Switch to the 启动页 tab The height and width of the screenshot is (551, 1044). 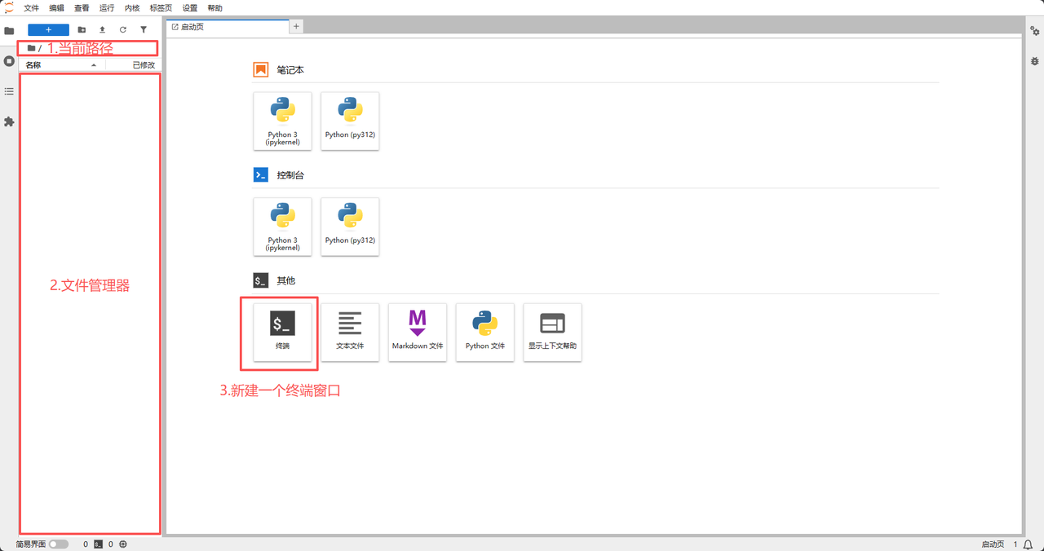(x=192, y=27)
